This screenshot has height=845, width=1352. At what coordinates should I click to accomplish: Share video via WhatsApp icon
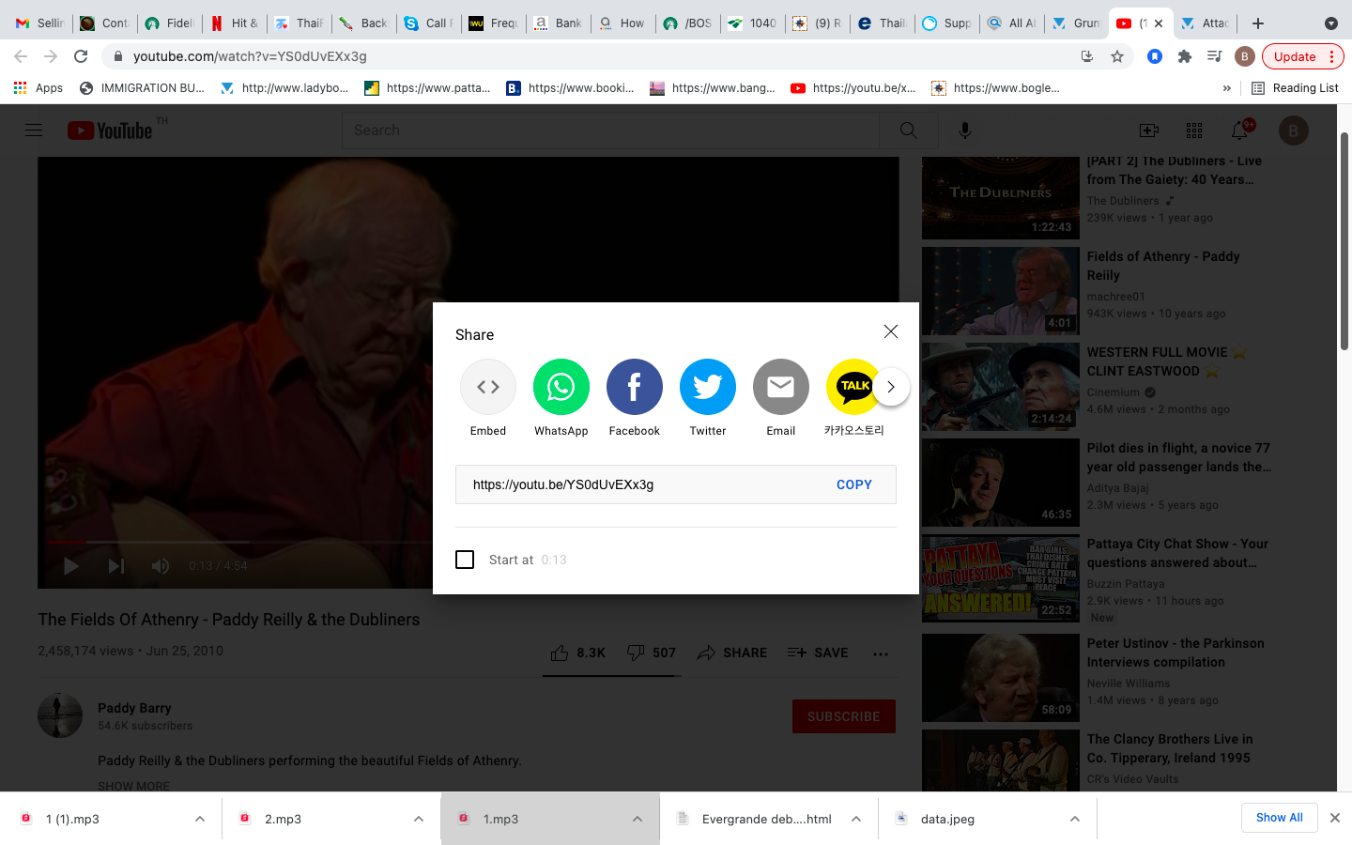(x=561, y=387)
